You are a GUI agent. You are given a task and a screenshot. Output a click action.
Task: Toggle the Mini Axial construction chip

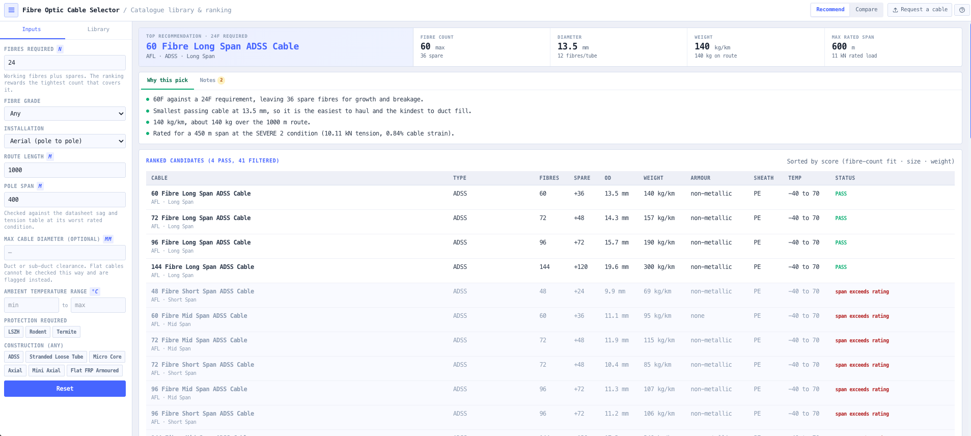click(x=46, y=371)
